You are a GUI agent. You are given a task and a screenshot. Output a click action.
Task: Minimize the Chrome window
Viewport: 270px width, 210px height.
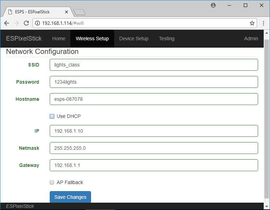(229, 5)
